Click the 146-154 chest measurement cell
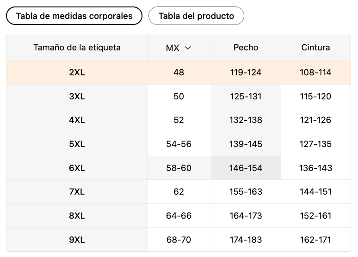 (246, 168)
